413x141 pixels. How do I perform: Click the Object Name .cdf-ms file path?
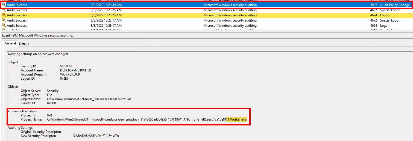[x=89, y=99]
